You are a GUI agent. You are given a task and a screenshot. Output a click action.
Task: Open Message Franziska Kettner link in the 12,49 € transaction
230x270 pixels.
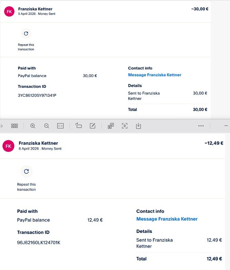click(167, 219)
